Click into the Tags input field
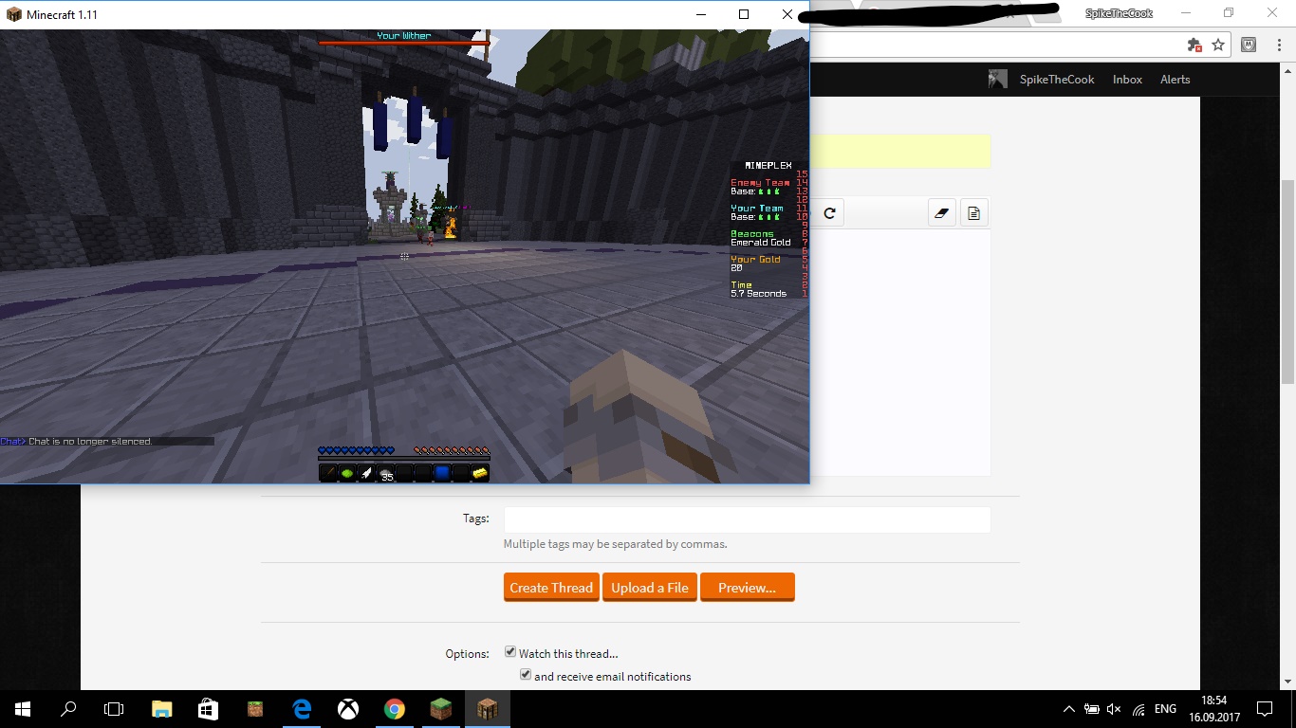Screen dimensions: 1296x728 (x=747, y=519)
